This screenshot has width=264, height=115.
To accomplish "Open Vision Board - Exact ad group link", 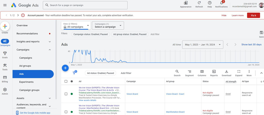I will (x=175, y=94).
